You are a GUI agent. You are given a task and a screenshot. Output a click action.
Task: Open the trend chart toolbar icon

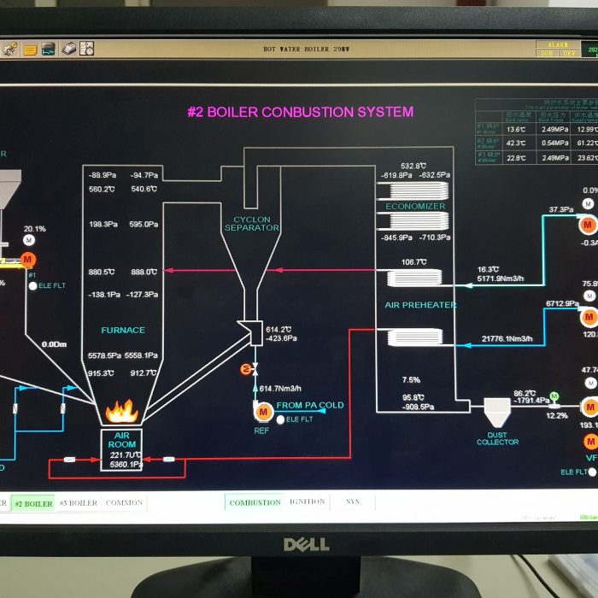pyautogui.click(x=49, y=50)
